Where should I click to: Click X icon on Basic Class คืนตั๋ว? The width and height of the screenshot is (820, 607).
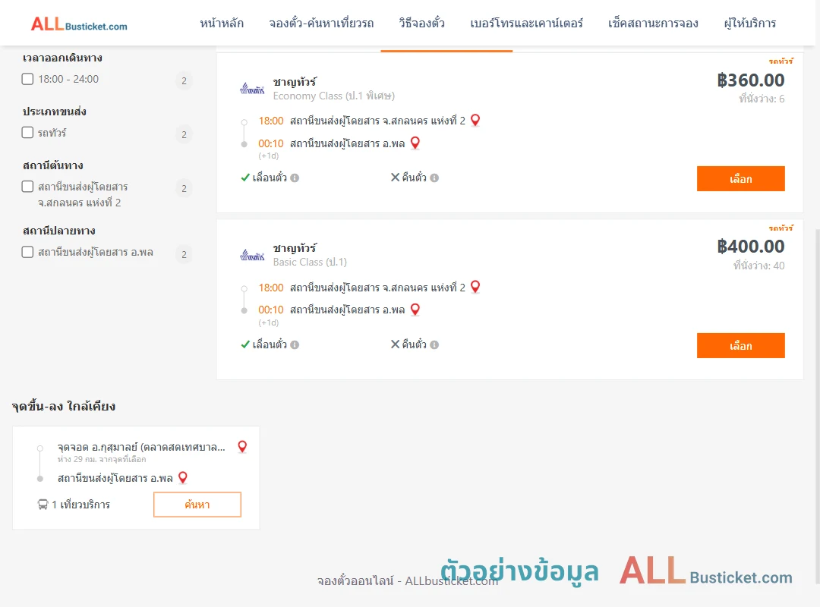(x=395, y=344)
